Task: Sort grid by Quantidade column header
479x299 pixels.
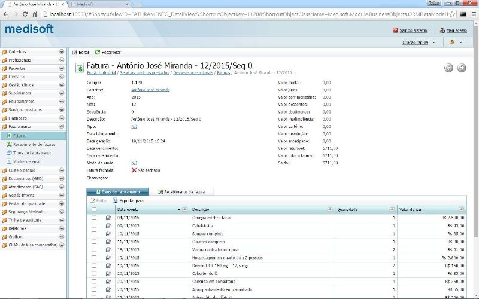Action: point(348,210)
